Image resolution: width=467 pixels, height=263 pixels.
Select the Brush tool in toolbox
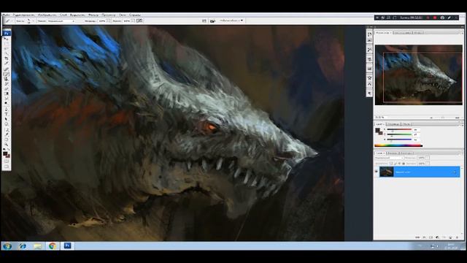[7, 74]
